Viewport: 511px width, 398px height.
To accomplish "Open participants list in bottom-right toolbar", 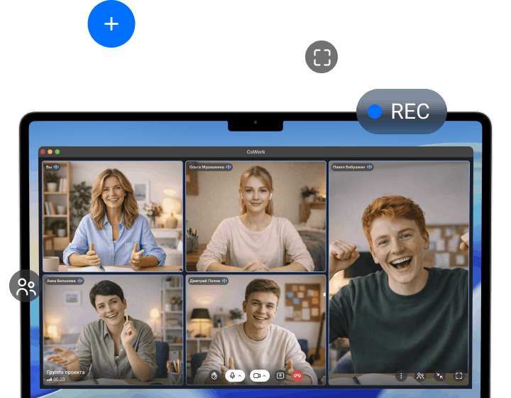I will 420,375.
